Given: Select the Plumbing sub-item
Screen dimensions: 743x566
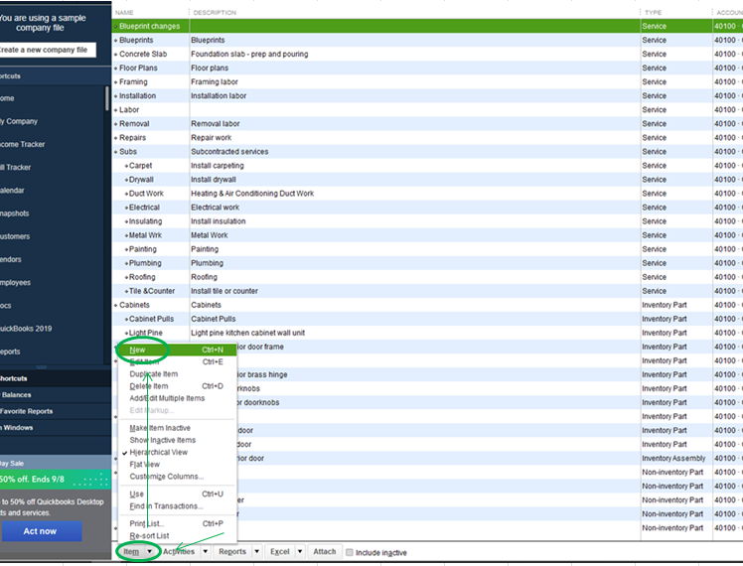Looking at the screenshot, I should pyautogui.click(x=145, y=263).
